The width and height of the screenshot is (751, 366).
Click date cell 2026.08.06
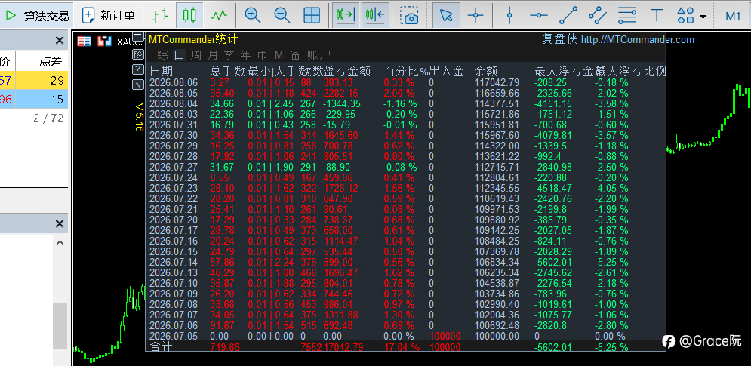click(174, 82)
